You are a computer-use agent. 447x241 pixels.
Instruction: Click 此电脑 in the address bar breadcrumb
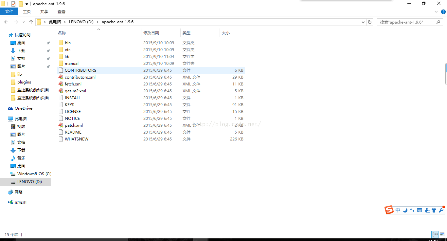55,22
